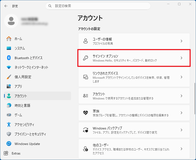Open 時刻と言語 label in sidebar
The image size is (196, 160).
22,106
